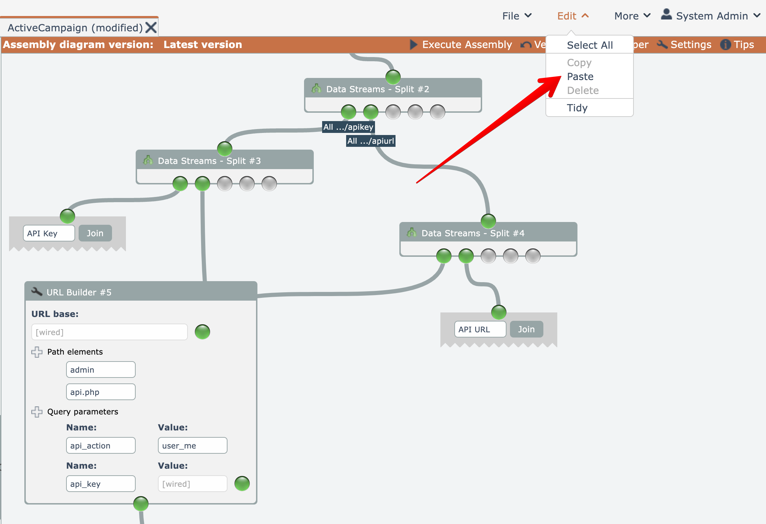766x524 pixels.
Task: Click the split icon on Data Streams - Split #4
Action: pyautogui.click(x=412, y=232)
